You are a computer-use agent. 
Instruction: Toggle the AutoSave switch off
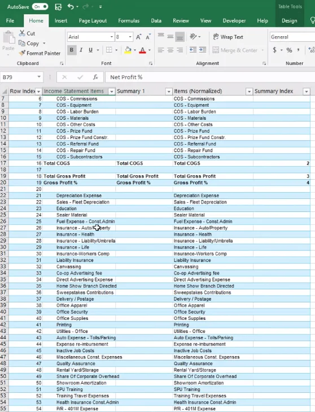40,7
